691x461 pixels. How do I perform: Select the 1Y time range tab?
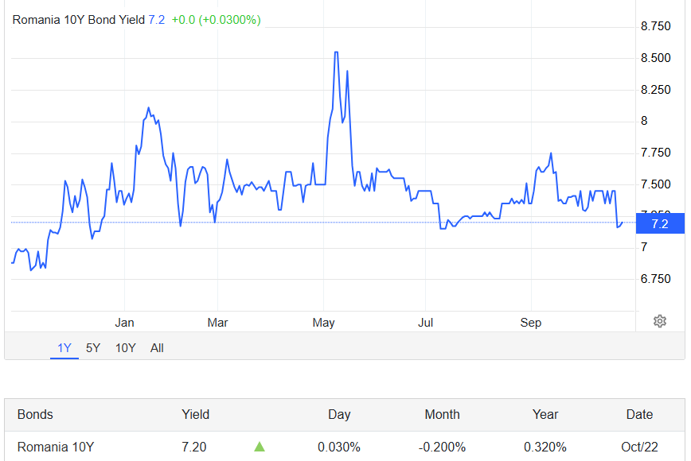coord(64,347)
